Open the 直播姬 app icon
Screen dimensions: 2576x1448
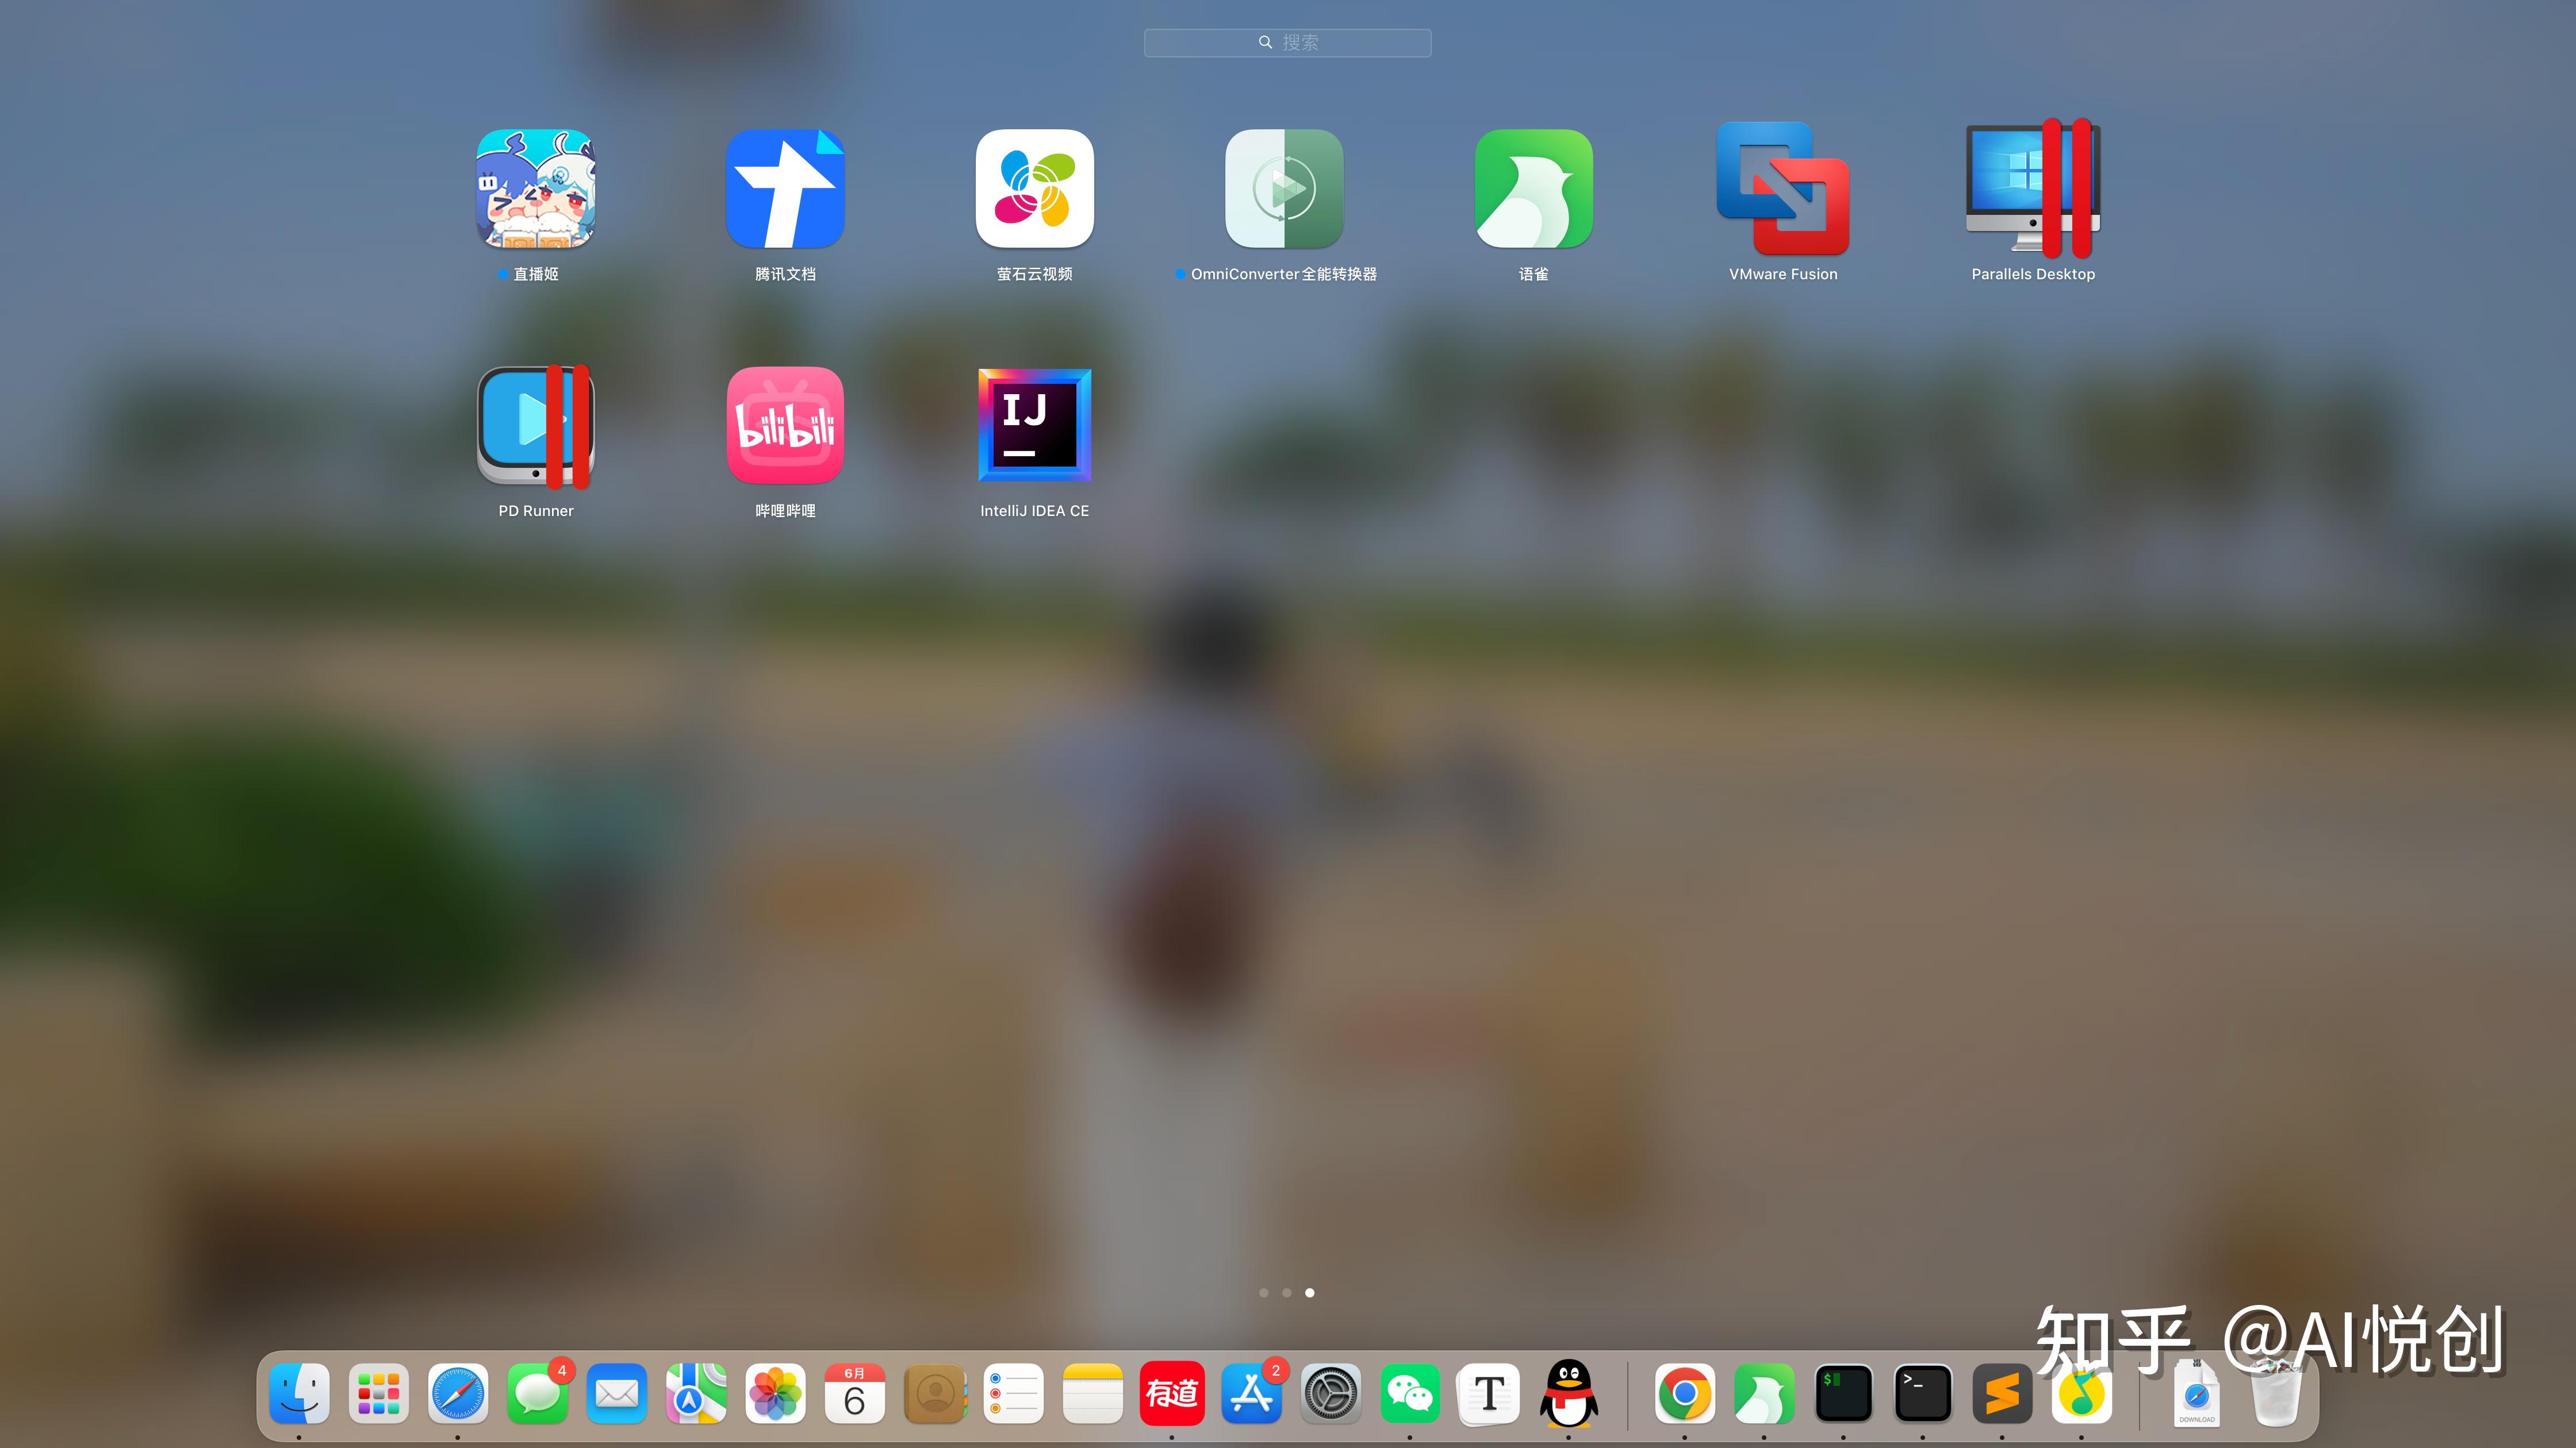click(x=535, y=189)
